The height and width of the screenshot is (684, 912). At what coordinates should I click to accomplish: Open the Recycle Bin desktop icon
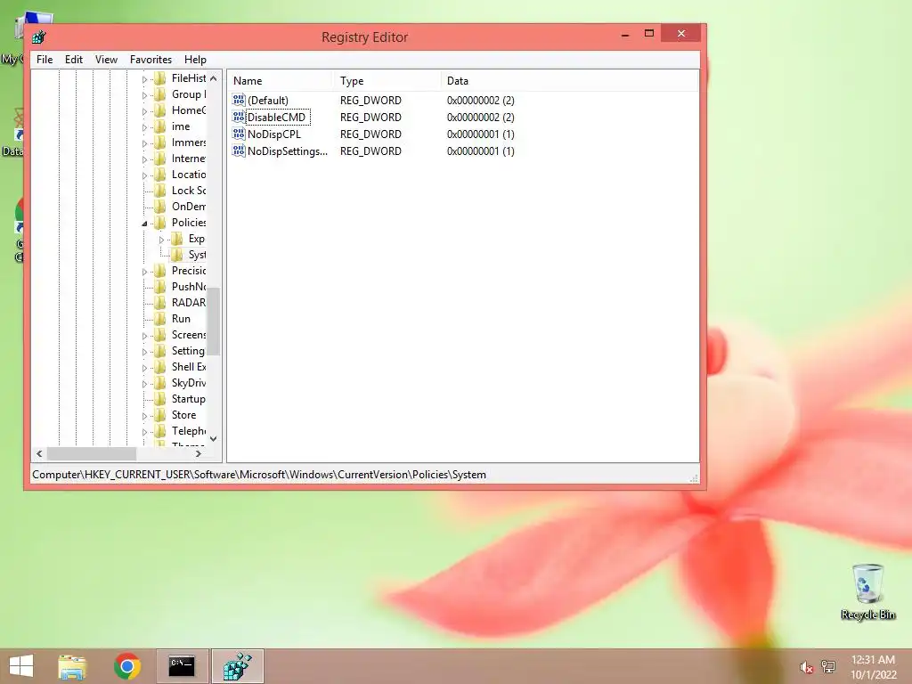pyautogui.click(x=867, y=591)
